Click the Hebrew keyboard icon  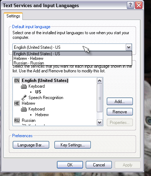(24, 109)
